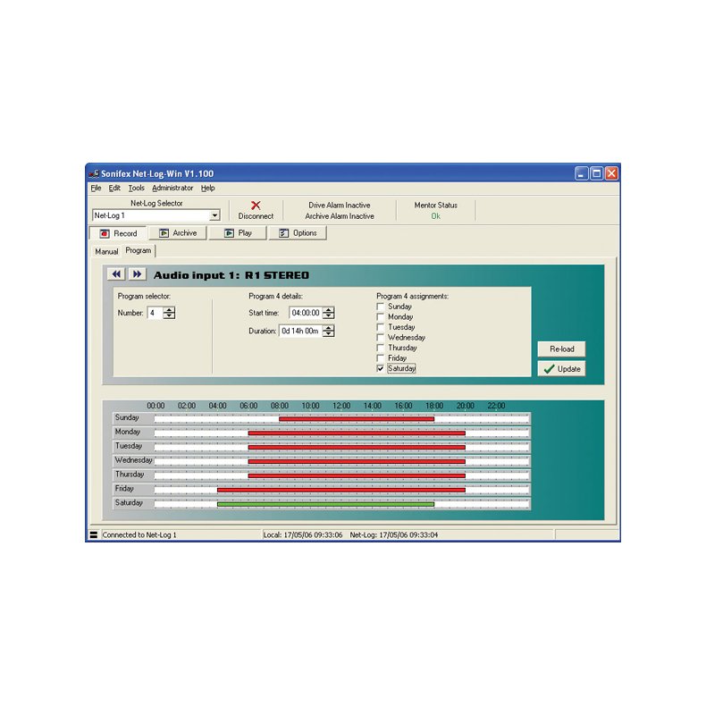706x706 pixels.
Task: Increase the program Number value
Action: (x=169, y=309)
